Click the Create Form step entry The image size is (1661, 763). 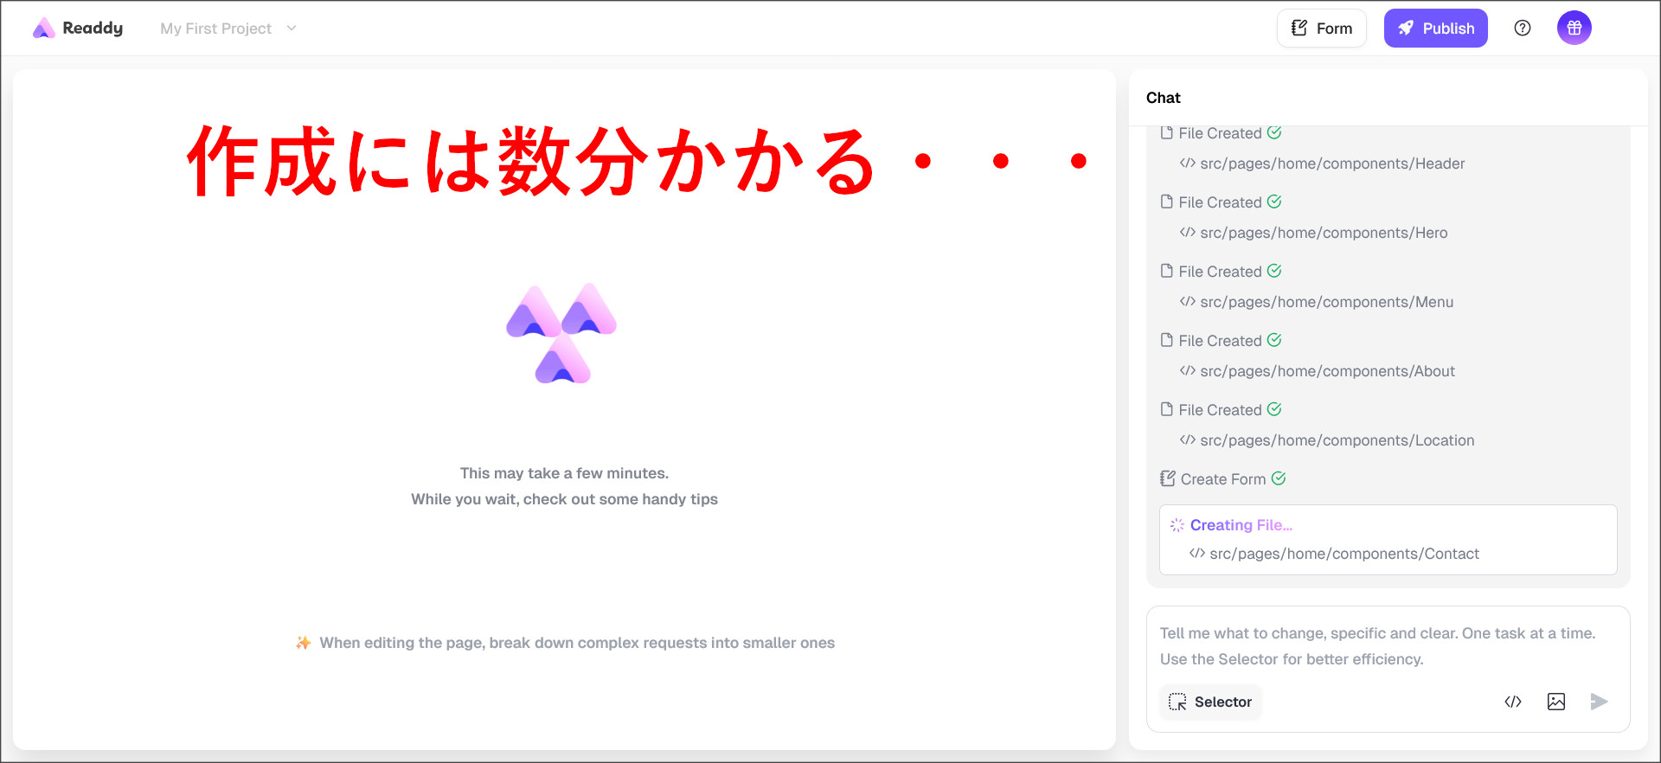coord(1222,479)
